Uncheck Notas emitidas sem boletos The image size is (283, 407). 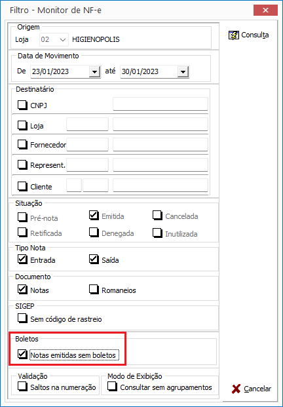point(22,354)
